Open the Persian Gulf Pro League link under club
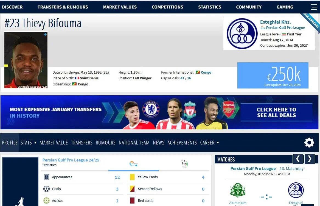Viewport: 320px width, 206px height. [x=285, y=27]
